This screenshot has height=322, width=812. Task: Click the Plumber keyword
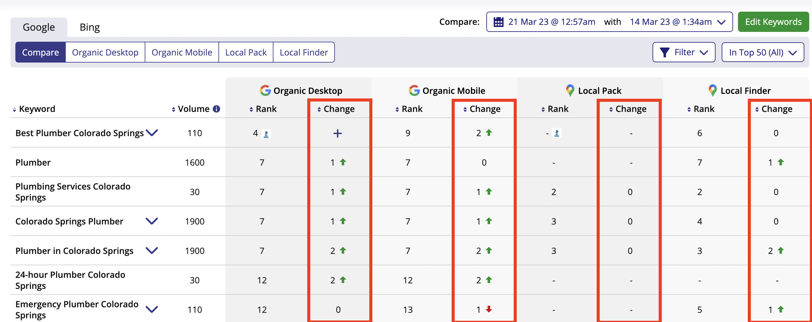33,163
